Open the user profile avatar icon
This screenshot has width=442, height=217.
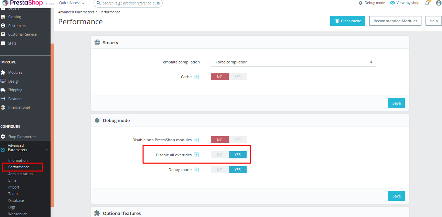438,3
